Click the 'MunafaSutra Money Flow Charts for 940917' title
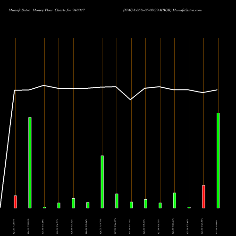Screen dimensions: 236x236 [47, 10]
